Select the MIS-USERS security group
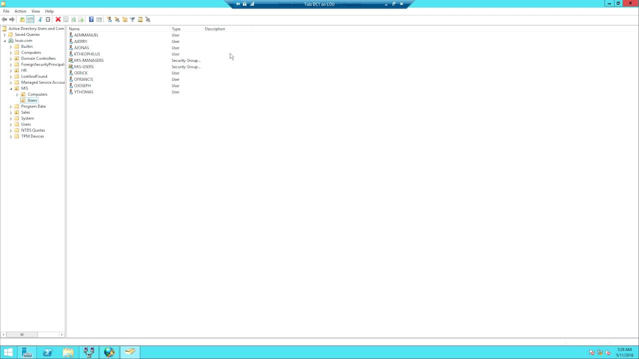The width and height of the screenshot is (639, 359). tap(84, 67)
